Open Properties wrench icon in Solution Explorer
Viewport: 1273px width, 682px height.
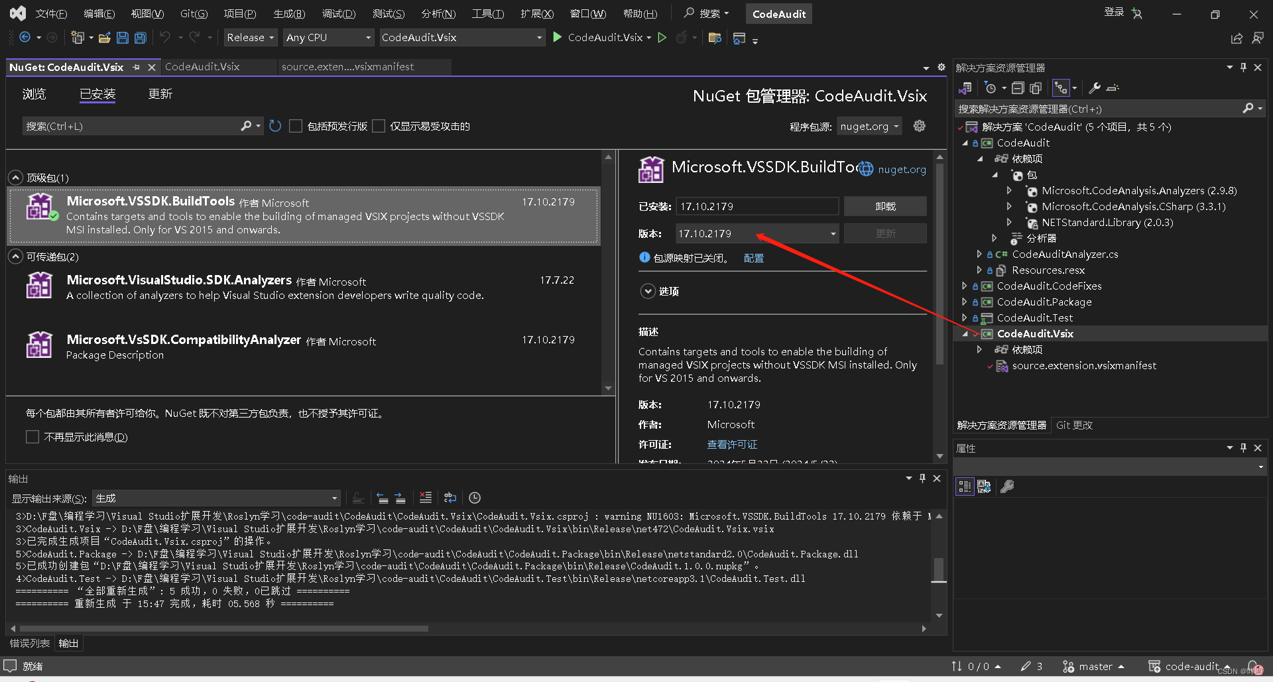point(1095,87)
